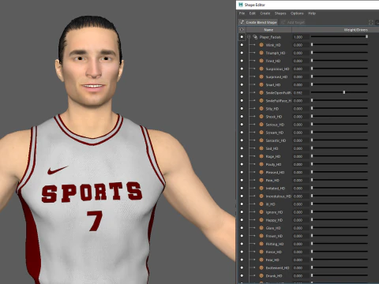Click the Sad_HD target icon

point(261,148)
